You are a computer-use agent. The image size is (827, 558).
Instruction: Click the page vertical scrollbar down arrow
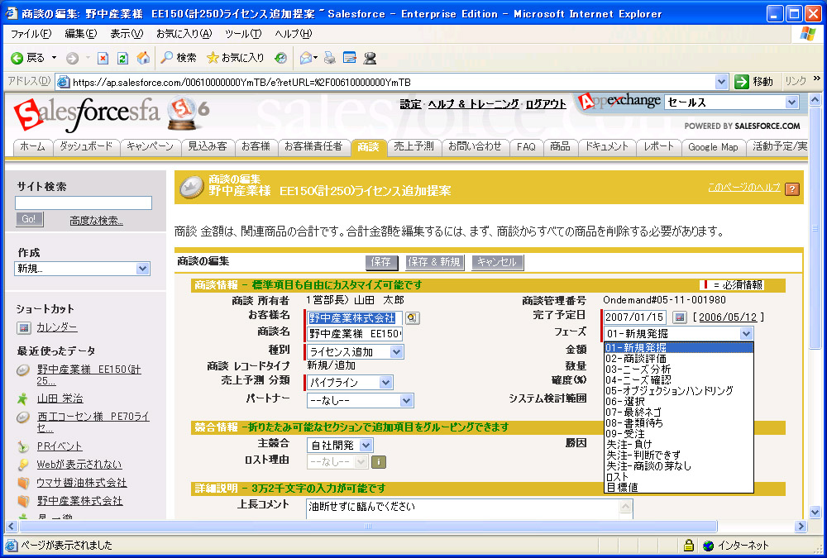click(x=815, y=512)
